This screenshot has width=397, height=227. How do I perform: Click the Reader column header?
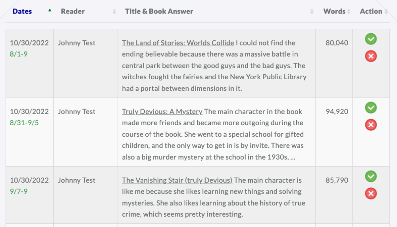(x=73, y=11)
